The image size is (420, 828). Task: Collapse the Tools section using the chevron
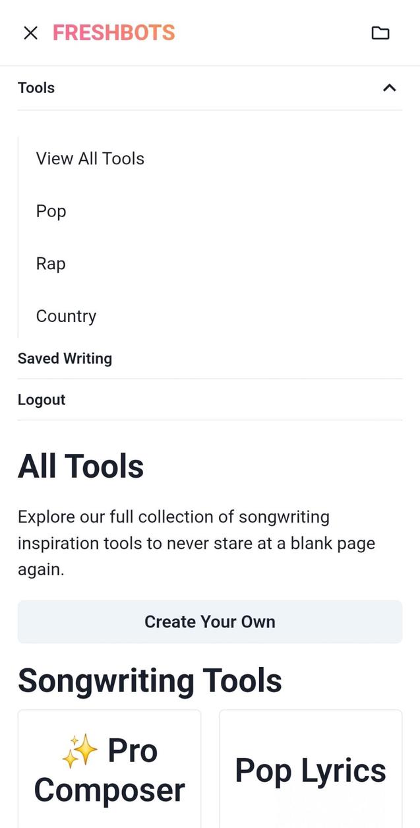point(389,87)
